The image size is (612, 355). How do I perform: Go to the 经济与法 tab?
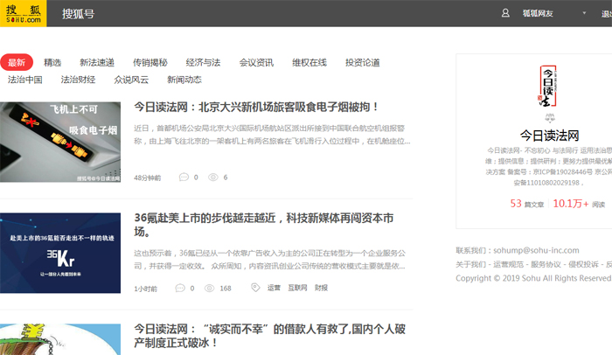(203, 62)
